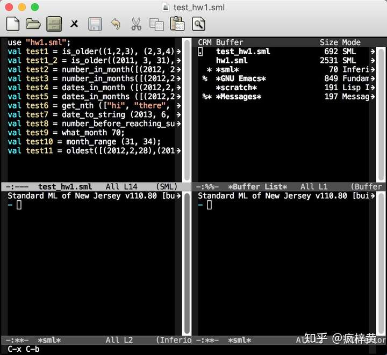The height and width of the screenshot is (355, 387).
Task: Click the use "hw1.sml"; line
Action: (x=39, y=42)
